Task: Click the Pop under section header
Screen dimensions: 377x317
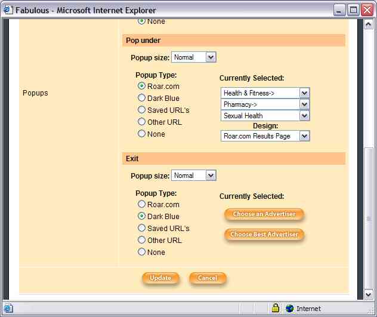Action: pyautogui.click(x=234, y=41)
